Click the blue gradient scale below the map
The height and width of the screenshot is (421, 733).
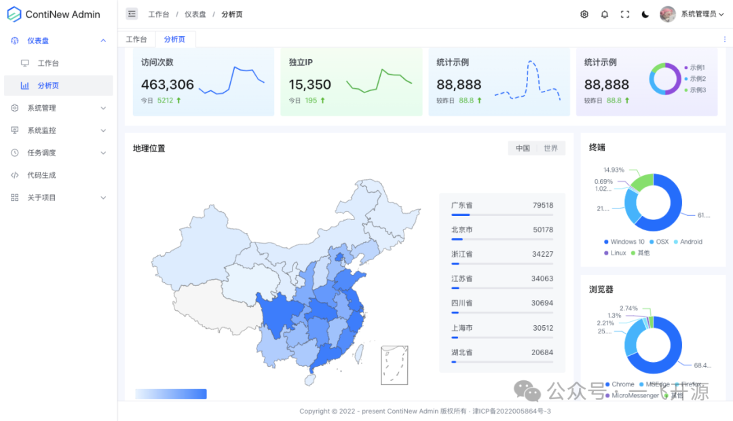170,393
